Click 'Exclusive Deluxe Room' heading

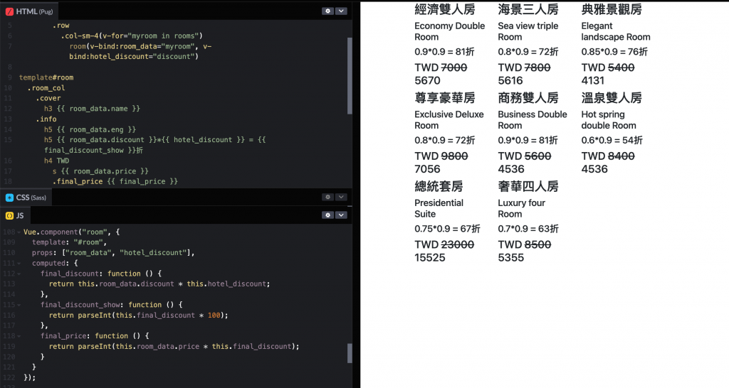point(449,120)
